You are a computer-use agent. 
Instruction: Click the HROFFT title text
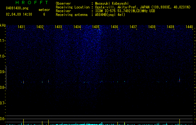pos(32,2)
